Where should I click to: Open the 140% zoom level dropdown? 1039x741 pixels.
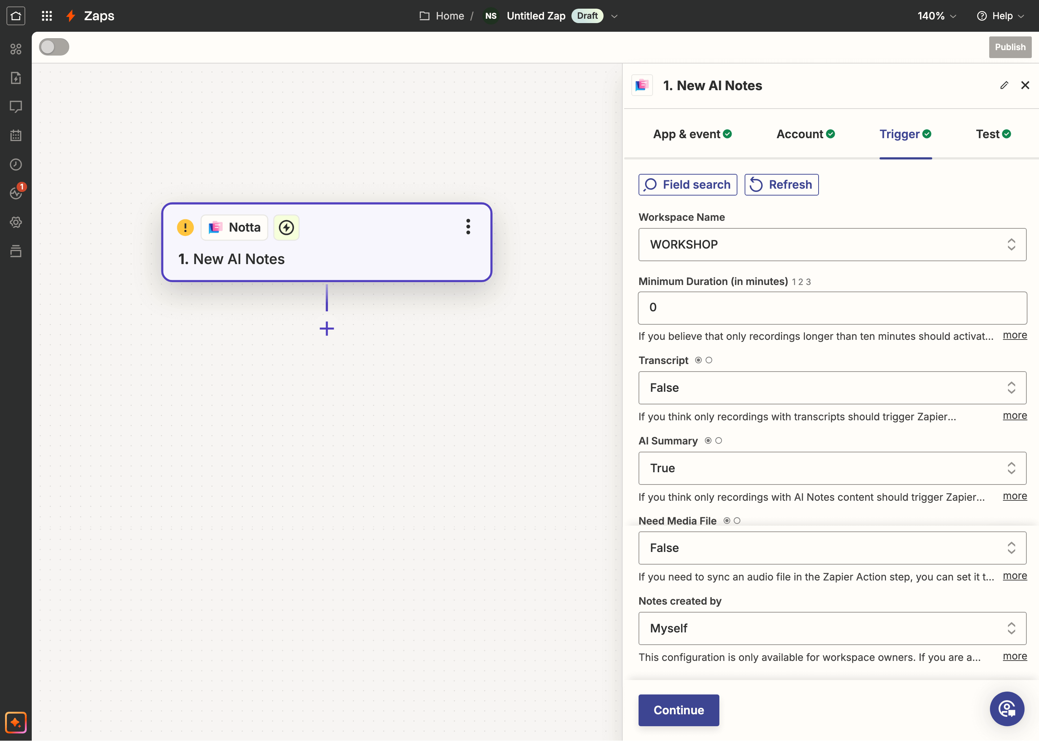[937, 16]
